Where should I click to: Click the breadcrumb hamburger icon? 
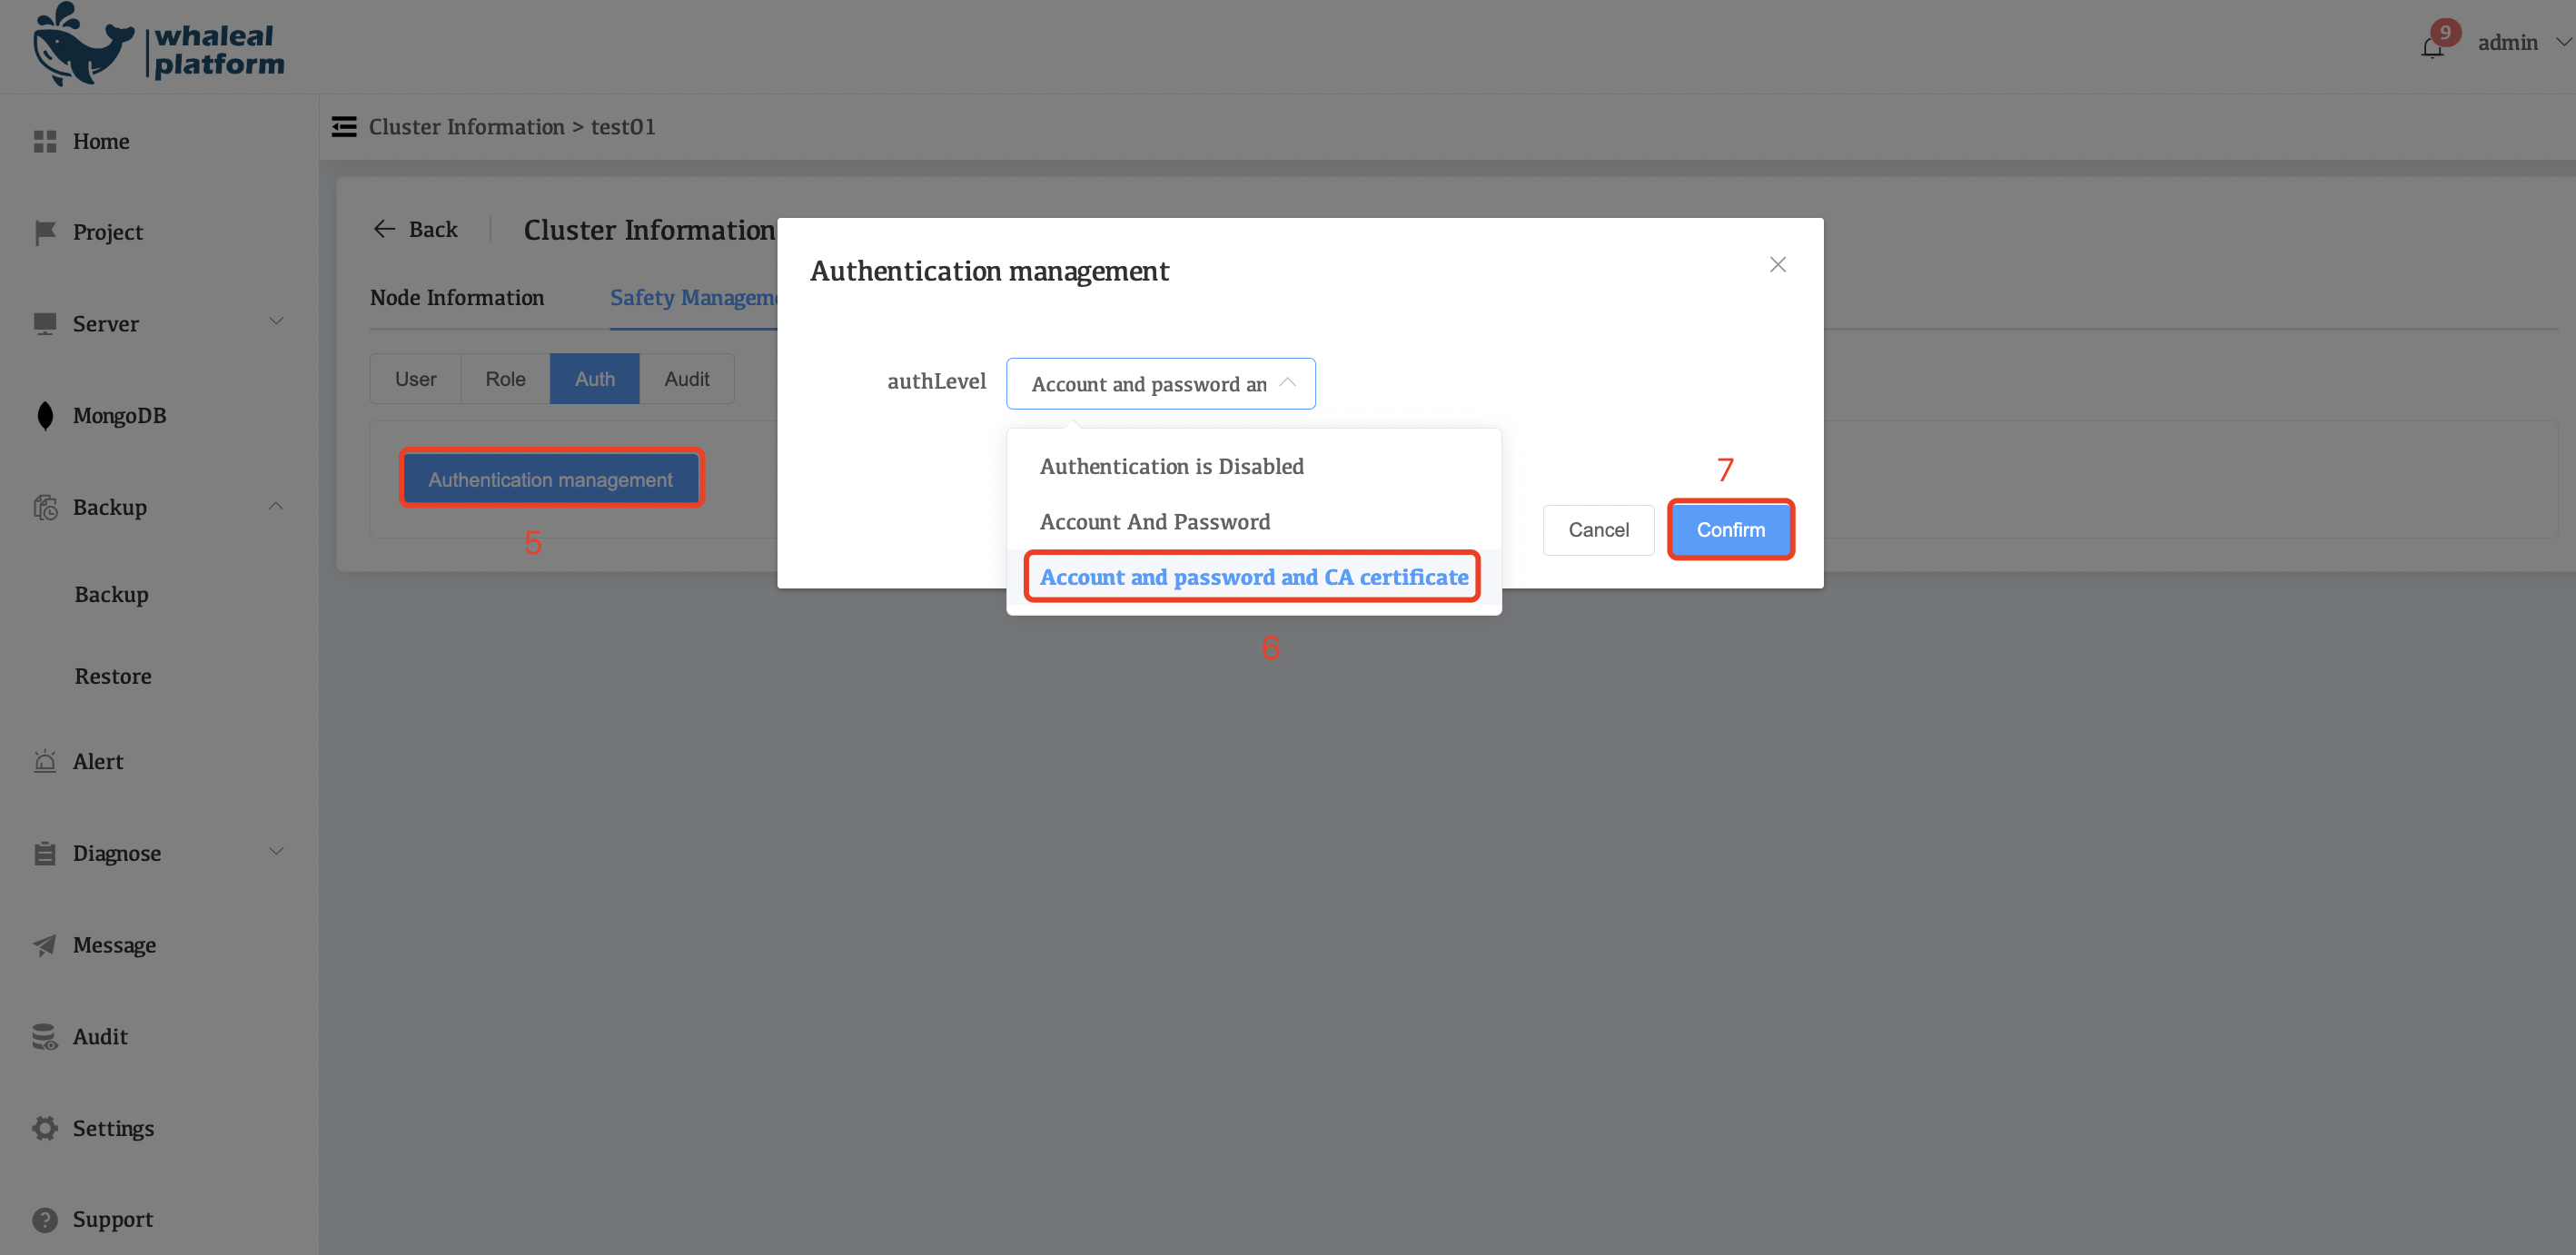pyautogui.click(x=343, y=126)
